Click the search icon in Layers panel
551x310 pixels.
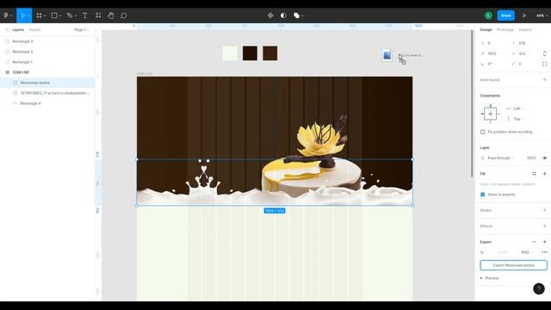click(7, 30)
